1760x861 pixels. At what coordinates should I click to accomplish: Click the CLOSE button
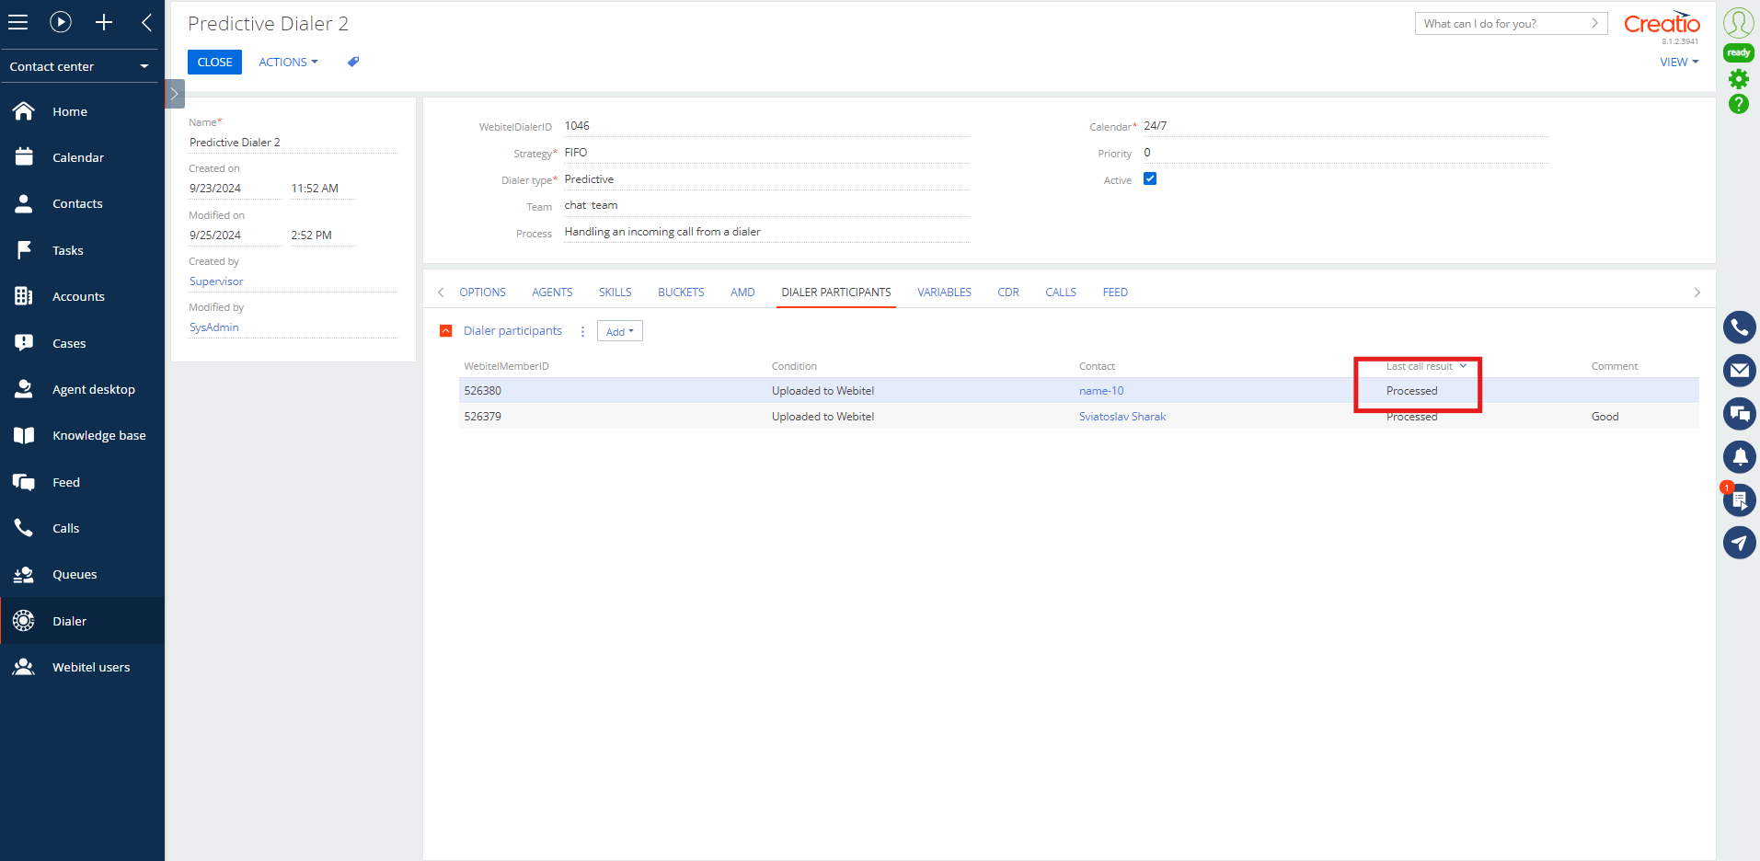pyautogui.click(x=214, y=62)
